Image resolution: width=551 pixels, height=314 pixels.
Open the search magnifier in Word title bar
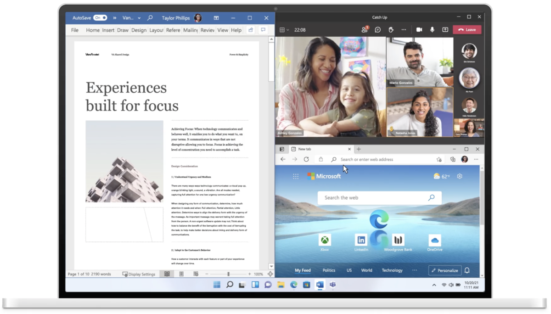[x=150, y=18]
